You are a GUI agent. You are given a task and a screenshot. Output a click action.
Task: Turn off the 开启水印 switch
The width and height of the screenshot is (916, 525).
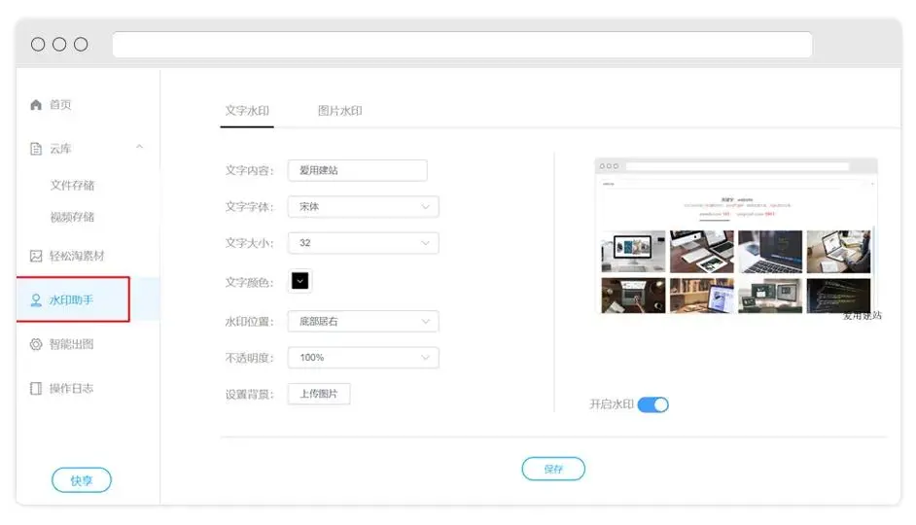(x=652, y=404)
